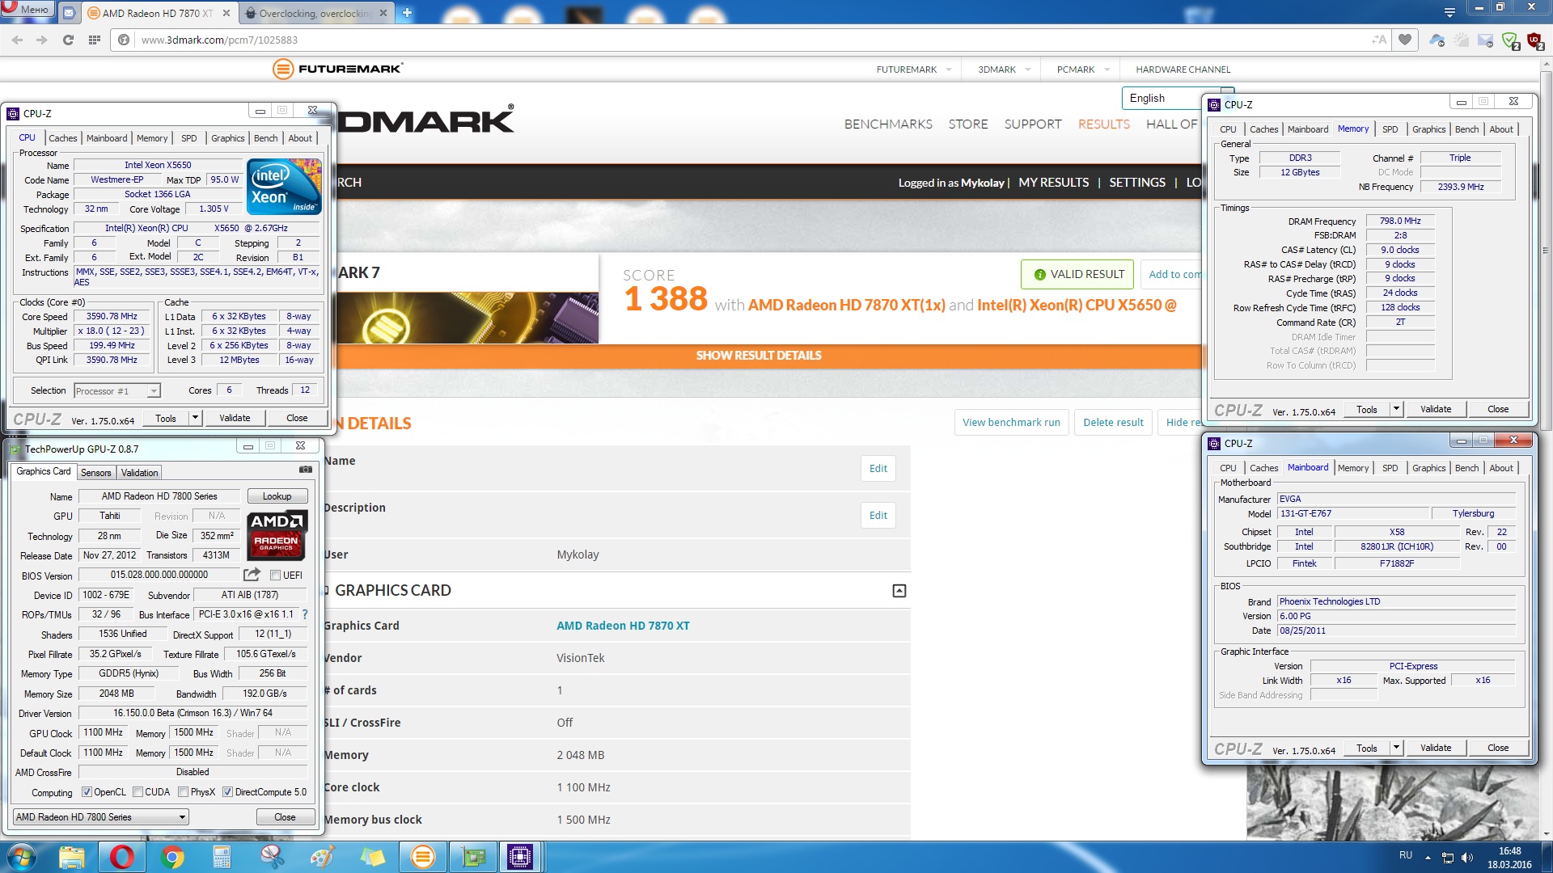
Task: Open the Speed Dial grid icon
Action: (95, 40)
